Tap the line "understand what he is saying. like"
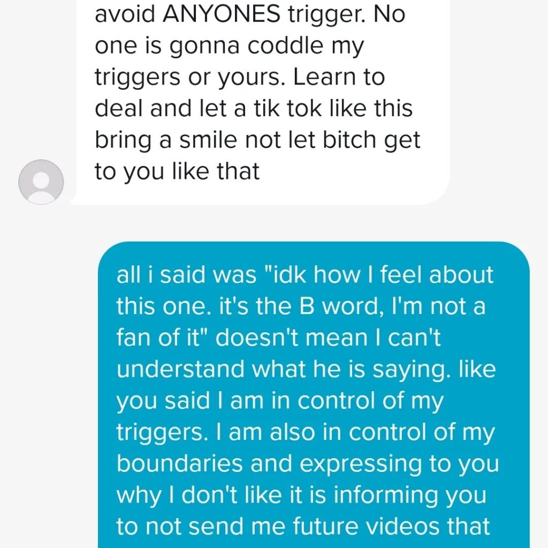Image resolution: width=548 pixels, height=548 pixels. (x=306, y=370)
